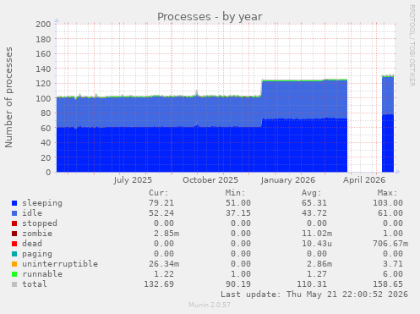Click total average value 110.31
The width and height of the screenshot is (420, 314).
312,284
